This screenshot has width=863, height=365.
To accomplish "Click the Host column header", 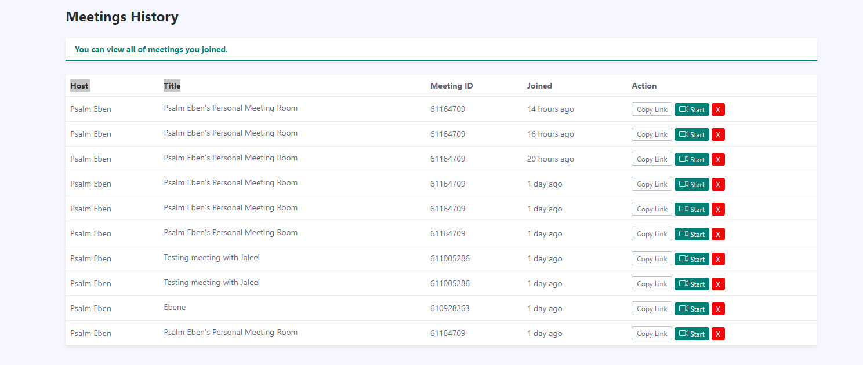I will [79, 86].
